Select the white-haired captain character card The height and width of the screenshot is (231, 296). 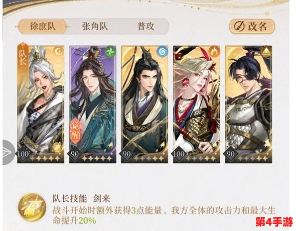point(41,104)
